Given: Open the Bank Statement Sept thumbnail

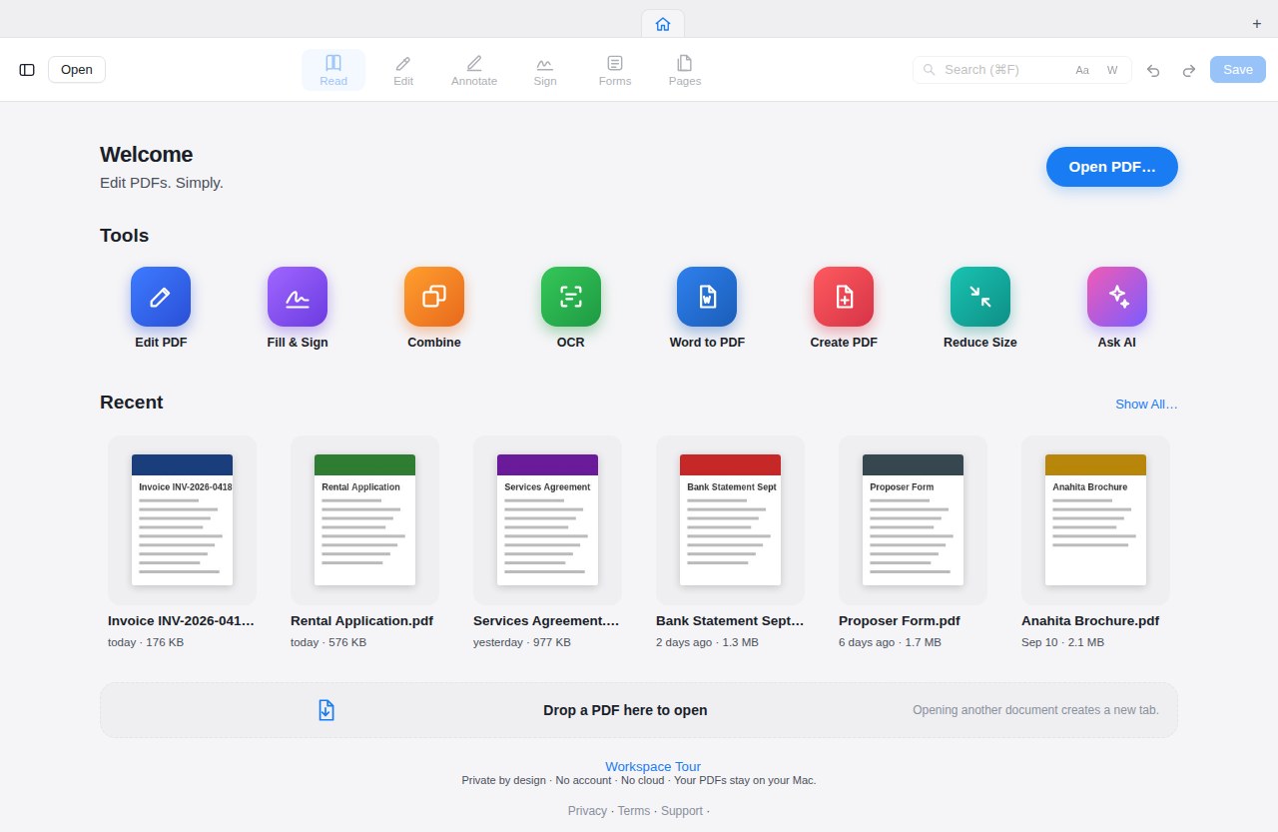Looking at the screenshot, I should 730,520.
